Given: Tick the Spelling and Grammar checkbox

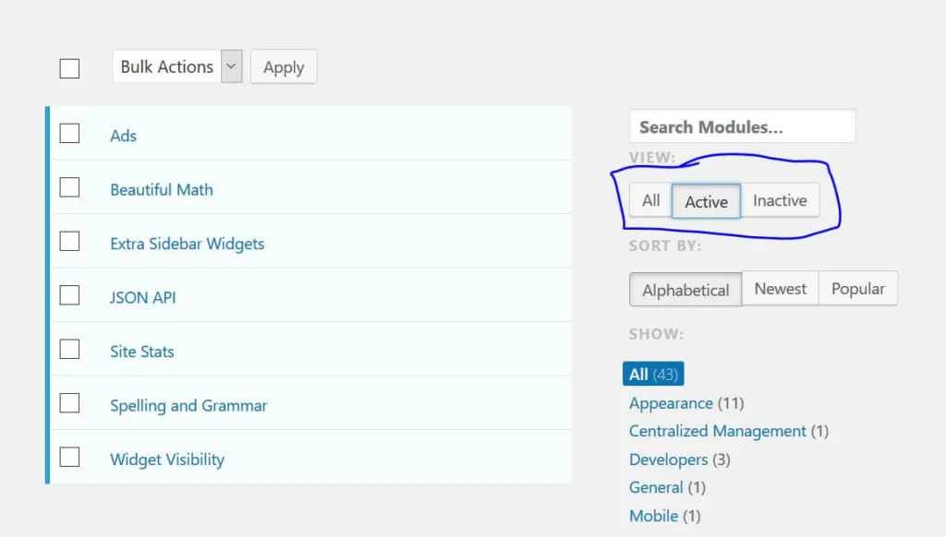Looking at the screenshot, I should pos(69,402).
